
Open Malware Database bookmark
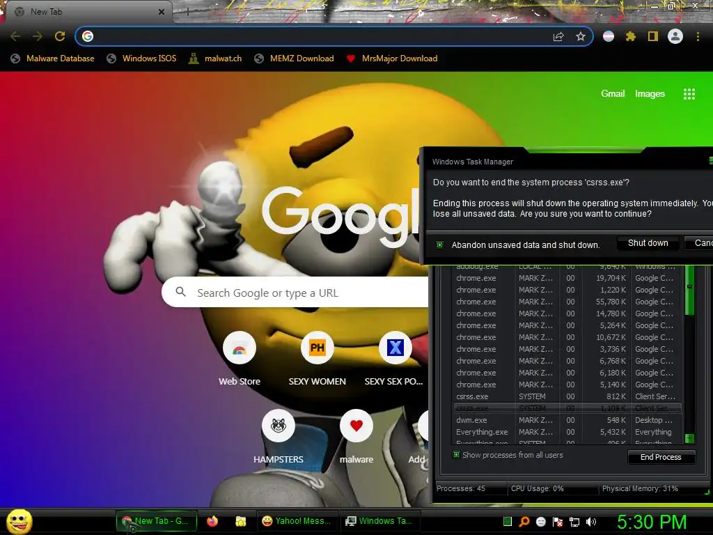click(53, 59)
